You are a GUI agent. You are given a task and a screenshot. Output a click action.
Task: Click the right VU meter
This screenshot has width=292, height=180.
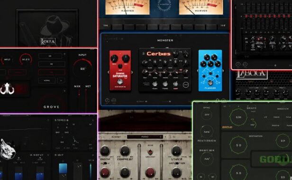pos(201,7)
